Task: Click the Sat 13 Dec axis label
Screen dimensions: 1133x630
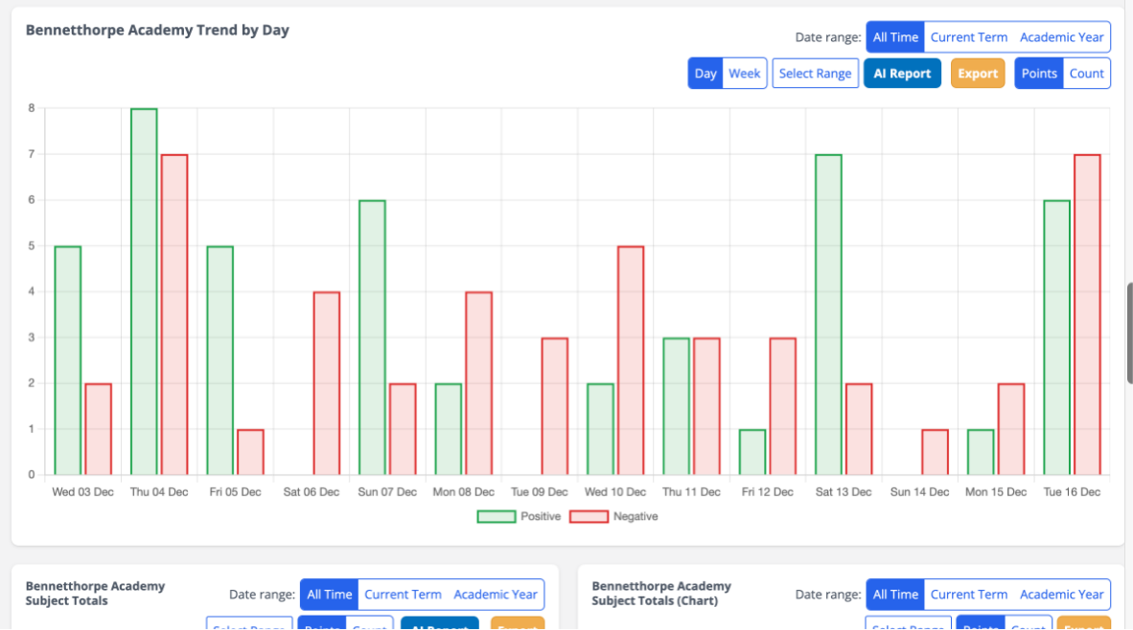Action: point(844,492)
